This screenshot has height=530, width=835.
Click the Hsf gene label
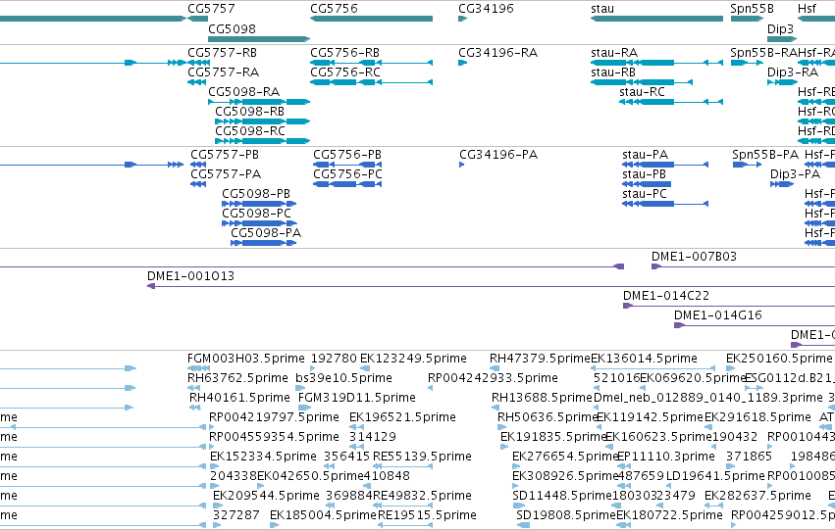point(807,9)
